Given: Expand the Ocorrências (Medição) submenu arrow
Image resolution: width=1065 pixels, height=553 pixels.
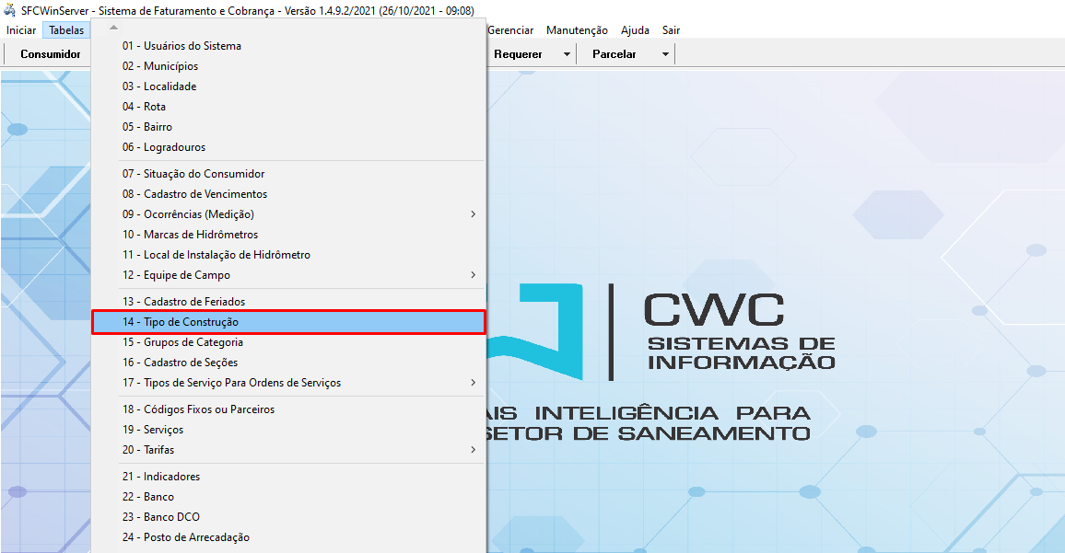Looking at the screenshot, I should pyautogui.click(x=473, y=214).
